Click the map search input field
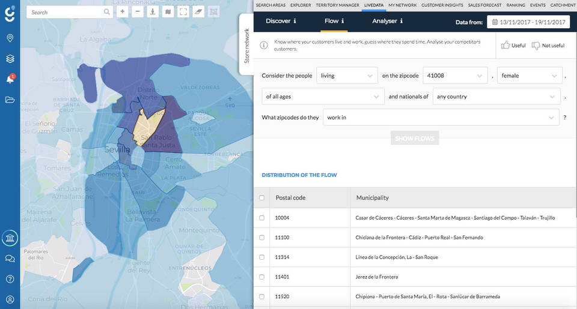This screenshot has width=577, height=309. tap(65, 12)
